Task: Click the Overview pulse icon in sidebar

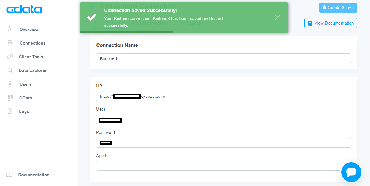Action: [x=10, y=29]
